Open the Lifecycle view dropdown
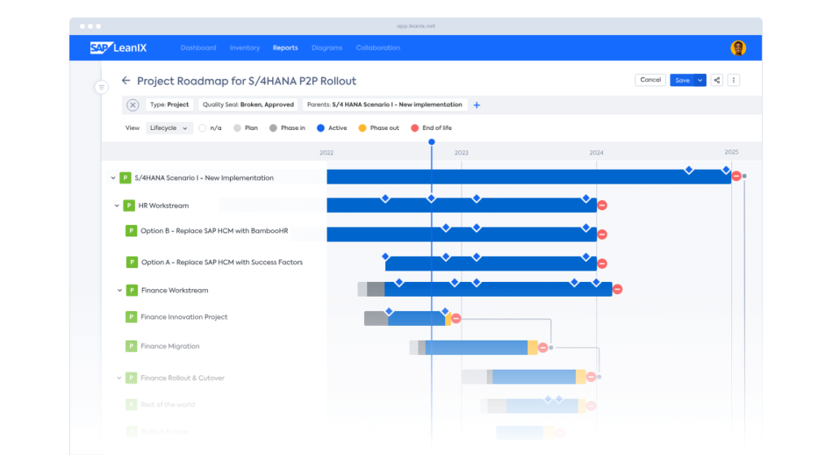Screen dimensions: 832x455 tap(169, 128)
